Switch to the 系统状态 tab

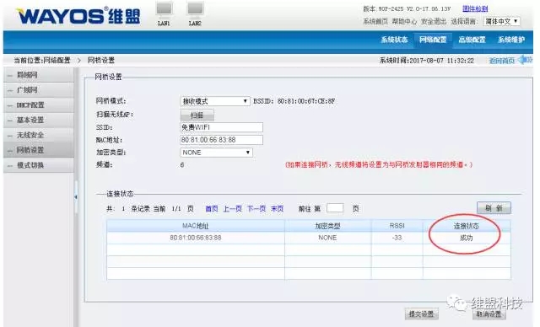coord(394,40)
